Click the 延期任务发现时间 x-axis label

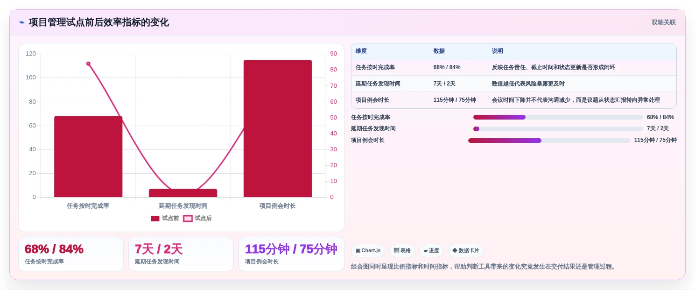pos(183,205)
